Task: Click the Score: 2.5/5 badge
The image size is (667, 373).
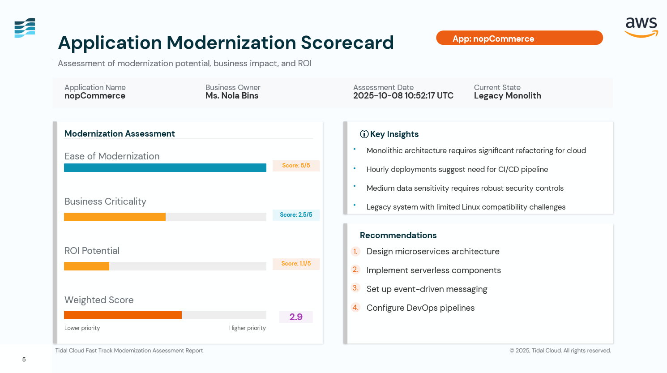Action: tap(296, 215)
